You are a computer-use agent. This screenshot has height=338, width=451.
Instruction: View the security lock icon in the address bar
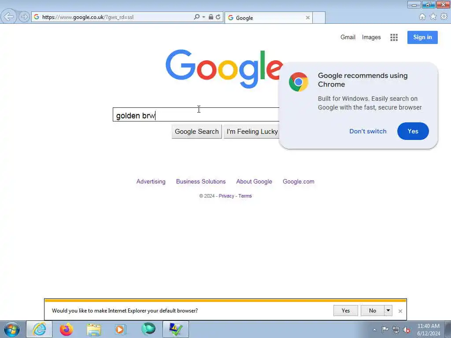click(211, 17)
